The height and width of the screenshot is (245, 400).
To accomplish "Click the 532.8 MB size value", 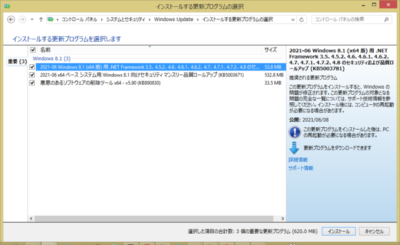I will click(x=274, y=75).
